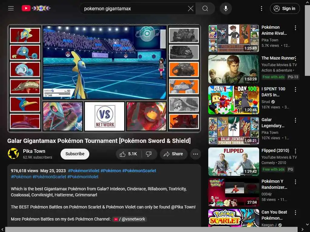Click 62.9K subscribers text
Screen dimensions: 310x232
37,157
